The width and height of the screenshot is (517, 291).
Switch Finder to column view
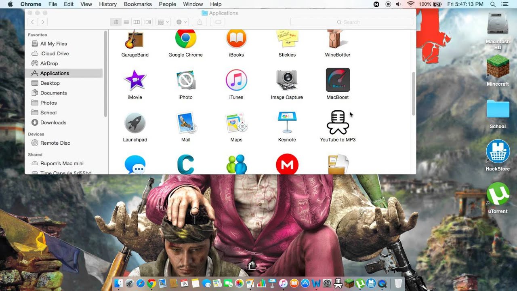click(x=137, y=22)
